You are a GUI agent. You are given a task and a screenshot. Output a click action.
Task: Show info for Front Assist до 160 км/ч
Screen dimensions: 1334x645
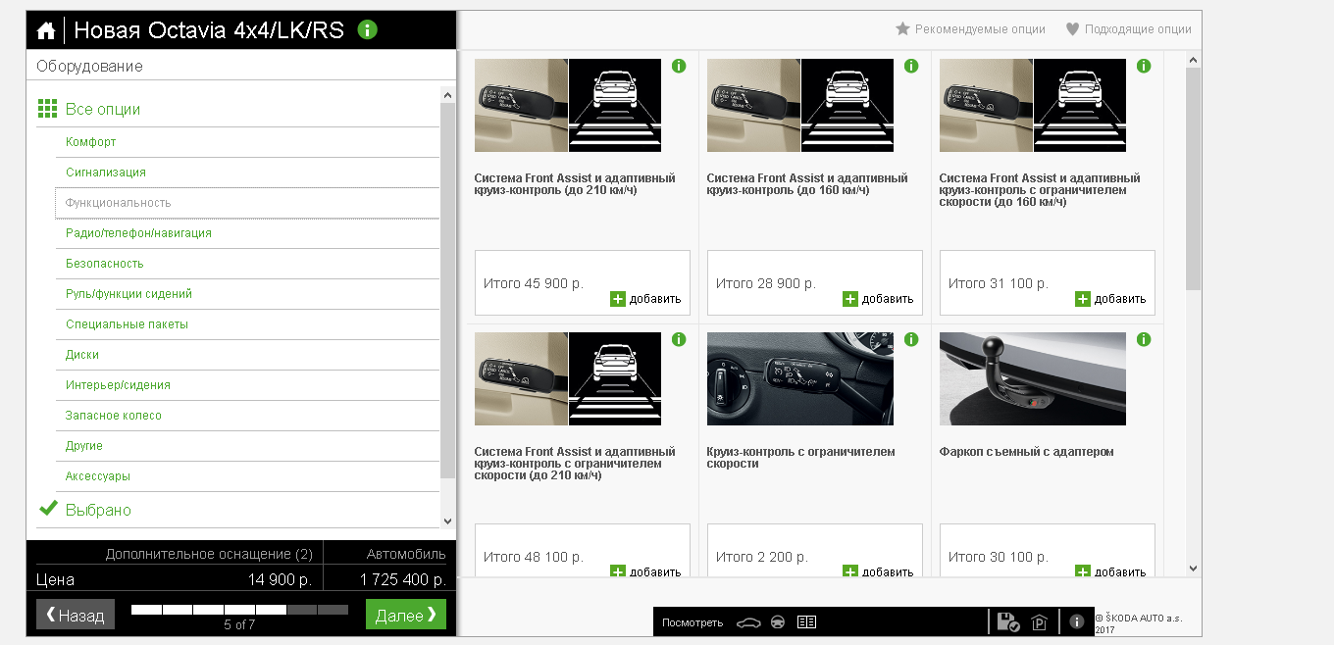911,66
